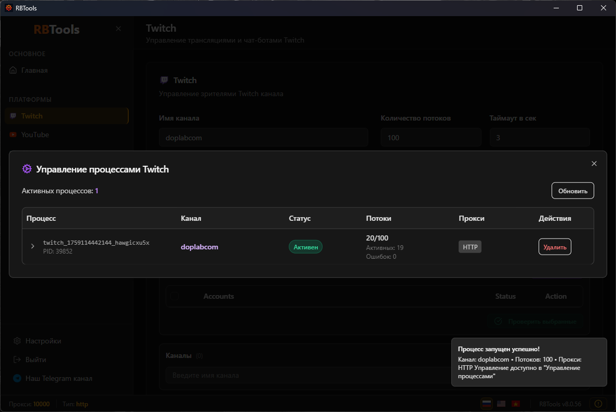Collapse sidebar with the X icon

point(118,29)
